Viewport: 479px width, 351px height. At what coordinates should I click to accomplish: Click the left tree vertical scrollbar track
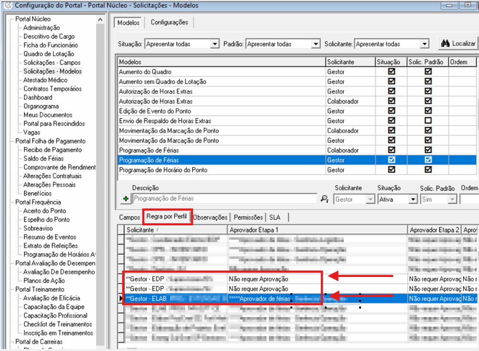(x=100, y=191)
